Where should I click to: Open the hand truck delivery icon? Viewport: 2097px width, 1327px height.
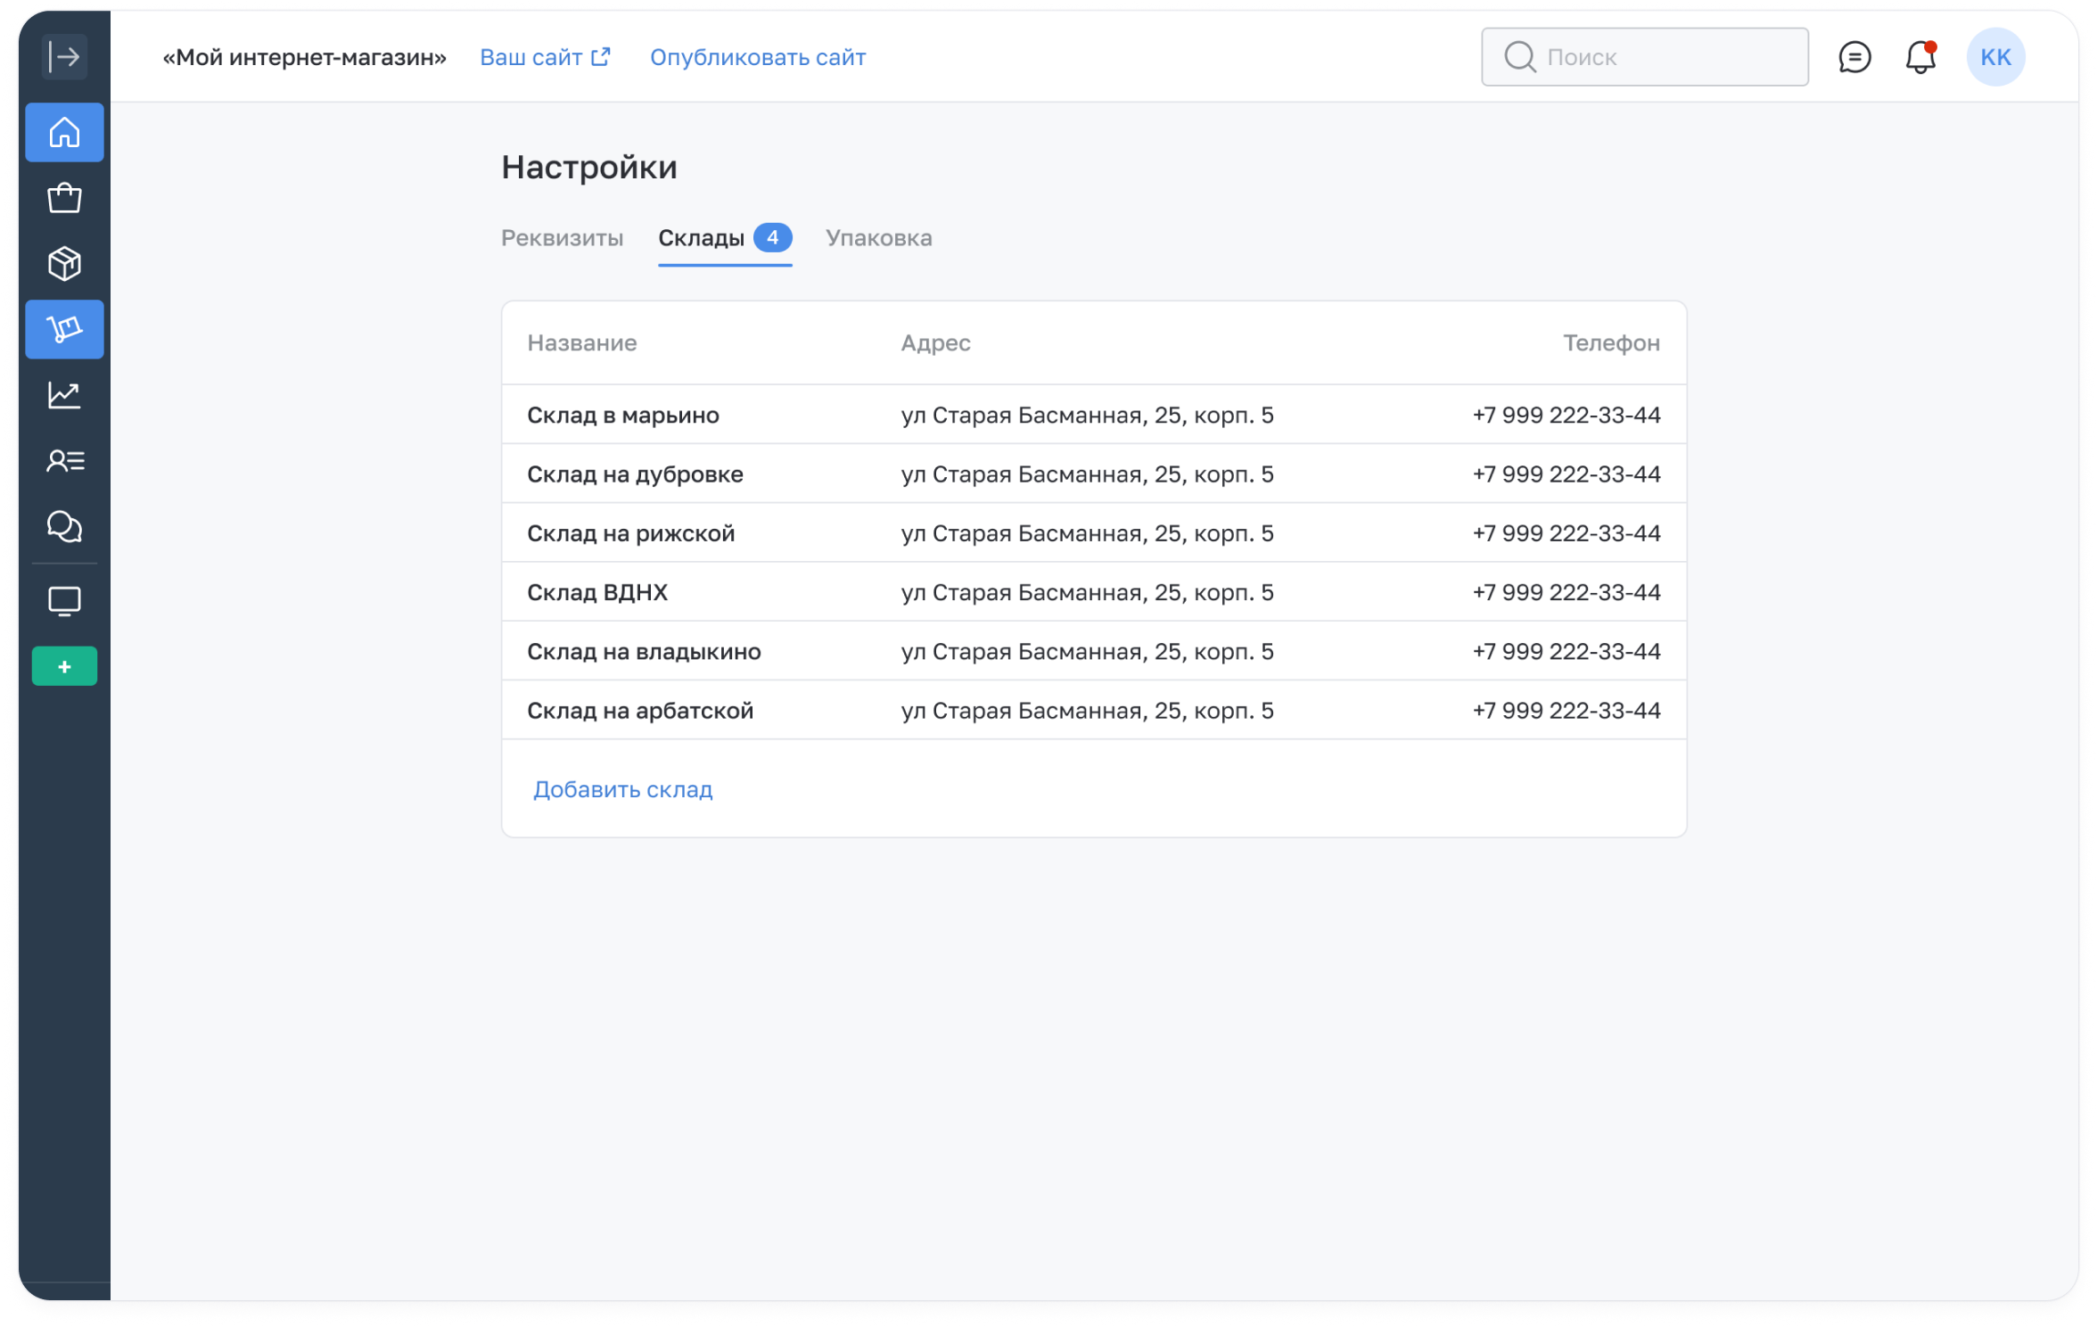pos(64,329)
